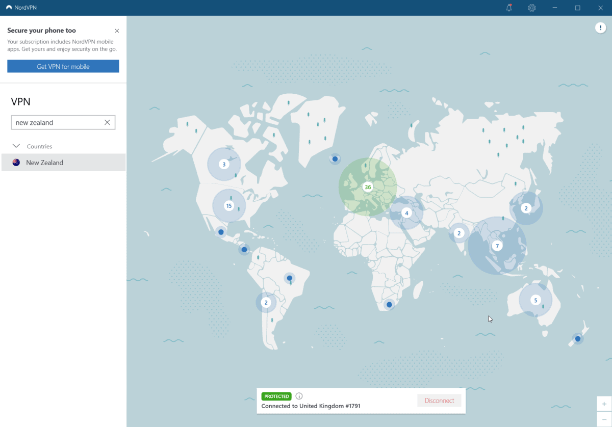This screenshot has height=427, width=612.
Task: Click the PROTECTED status badge
Action: click(276, 396)
